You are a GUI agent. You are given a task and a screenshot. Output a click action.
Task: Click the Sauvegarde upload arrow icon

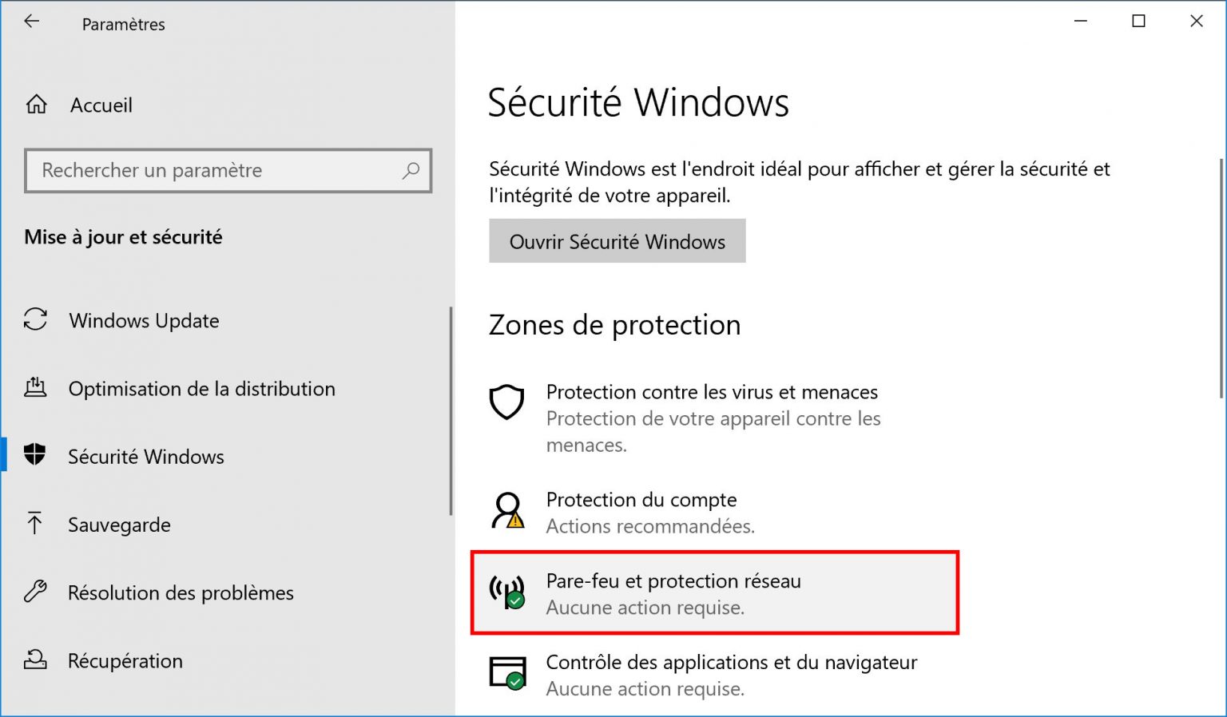(35, 525)
